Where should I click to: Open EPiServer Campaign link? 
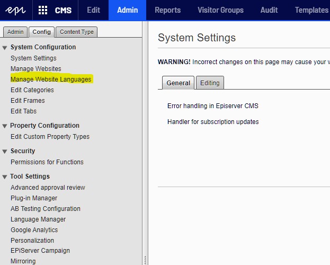click(x=40, y=251)
